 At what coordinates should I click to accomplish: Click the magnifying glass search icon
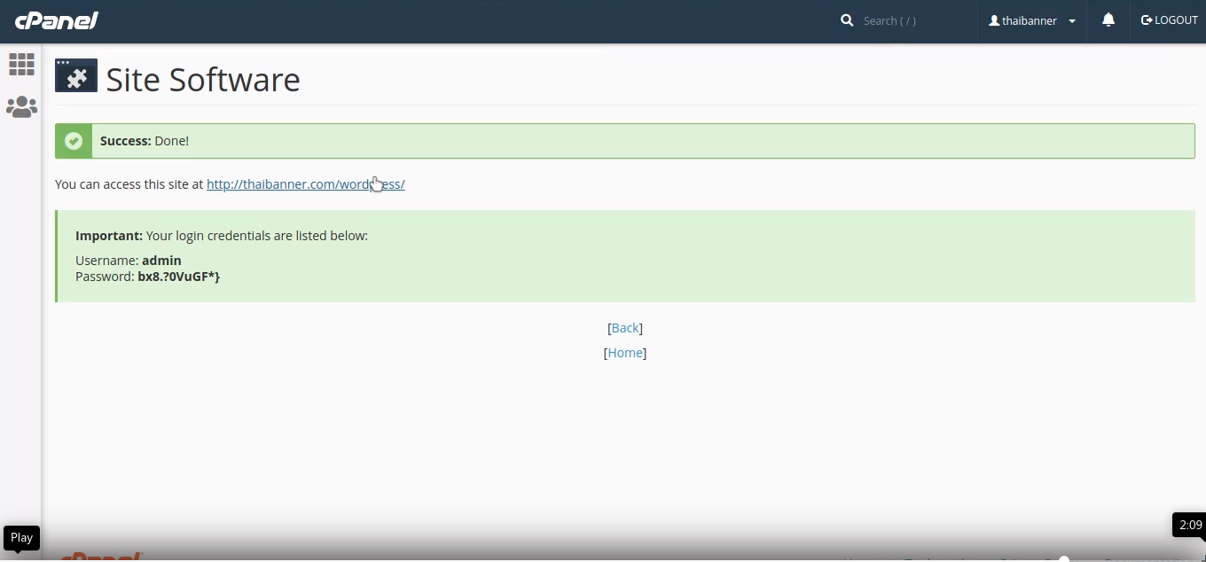point(847,20)
